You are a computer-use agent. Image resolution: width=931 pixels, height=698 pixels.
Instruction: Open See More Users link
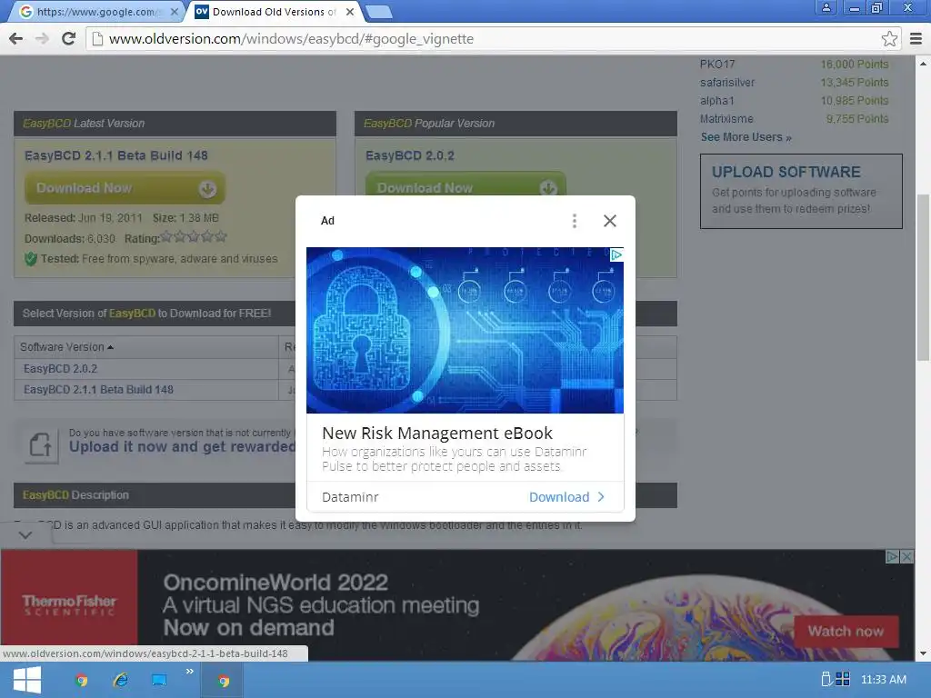coord(746,137)
